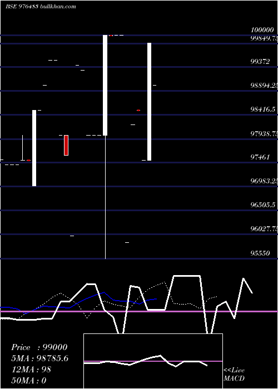Click the red candlestick body near 97938
The height and width of the screenshot is (389, 278).
[66, 146]
